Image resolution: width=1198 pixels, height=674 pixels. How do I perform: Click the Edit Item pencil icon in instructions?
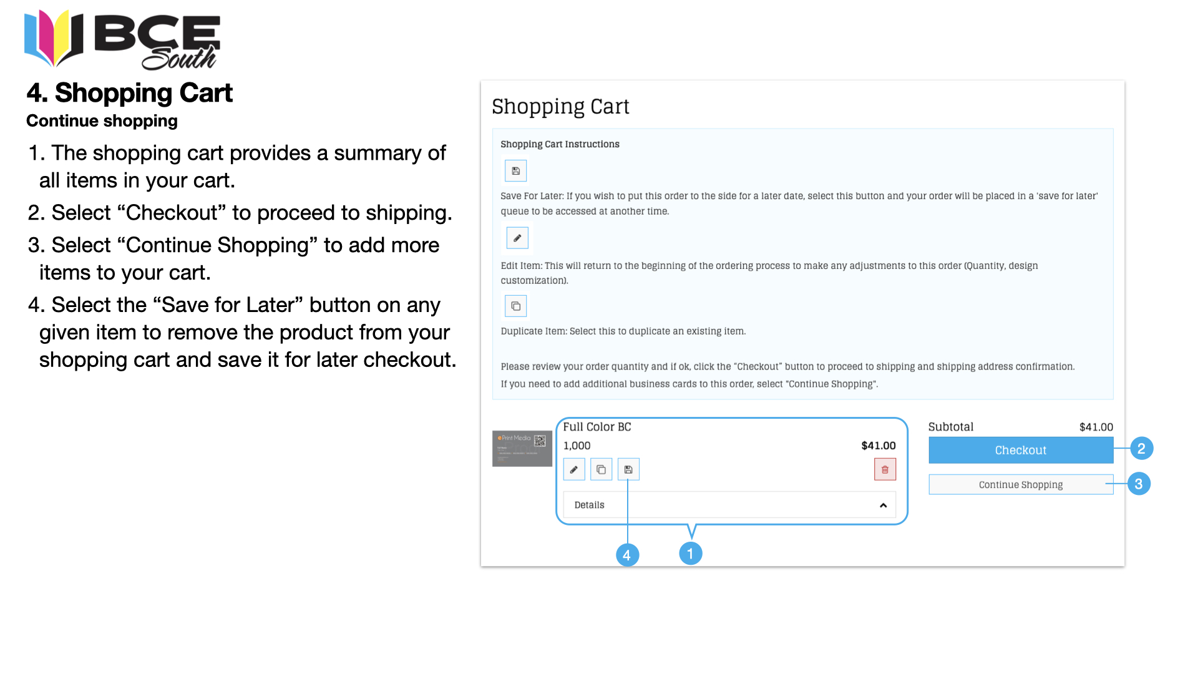517,238
